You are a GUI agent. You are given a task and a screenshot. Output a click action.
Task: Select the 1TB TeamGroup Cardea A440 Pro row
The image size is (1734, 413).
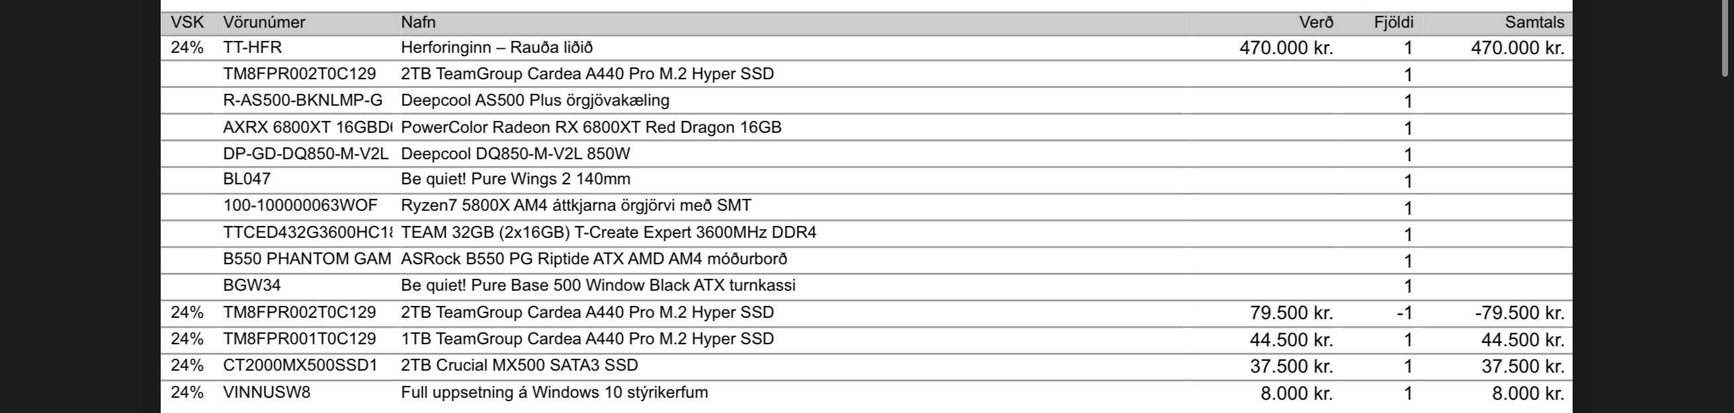587,339
